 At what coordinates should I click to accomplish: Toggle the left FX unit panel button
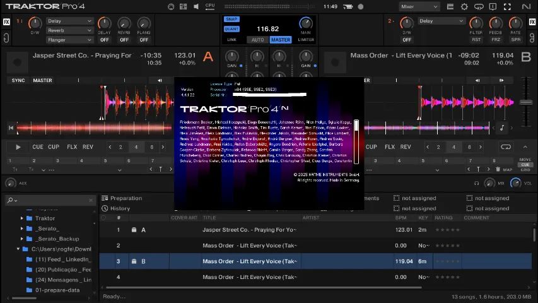[6, 22]
